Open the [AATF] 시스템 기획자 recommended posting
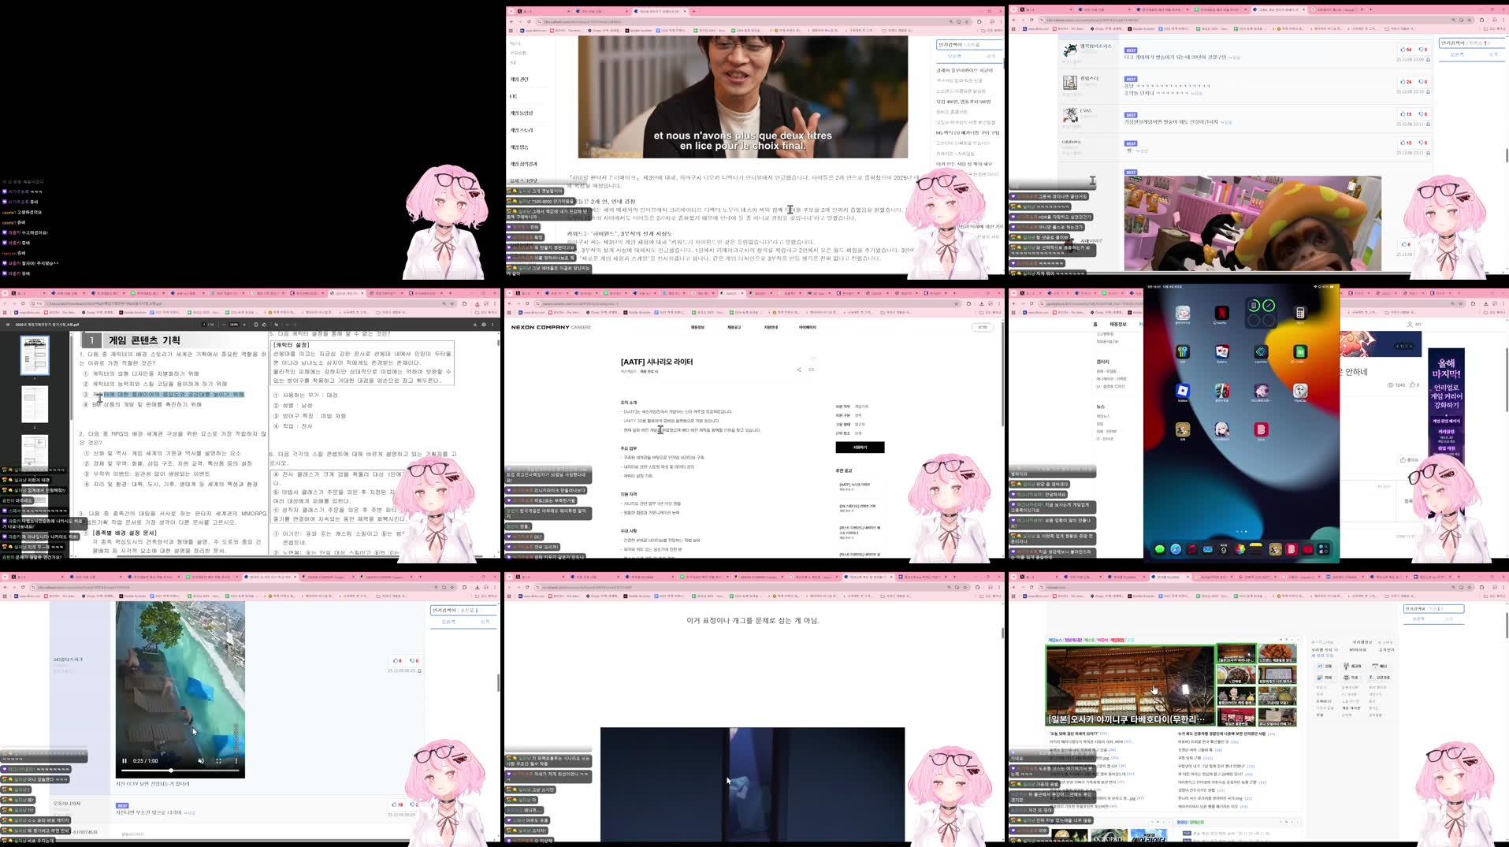Image resolution: width=1509 pixels, height=847 pixels. 854,485
